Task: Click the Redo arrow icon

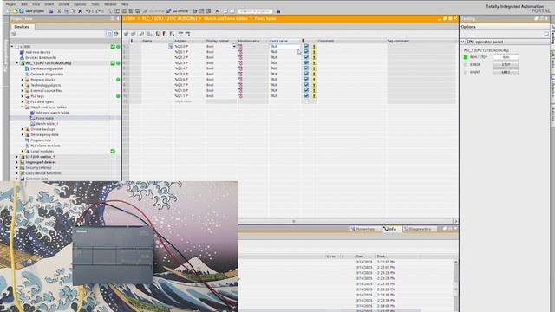Action: (x=99, y=11)
